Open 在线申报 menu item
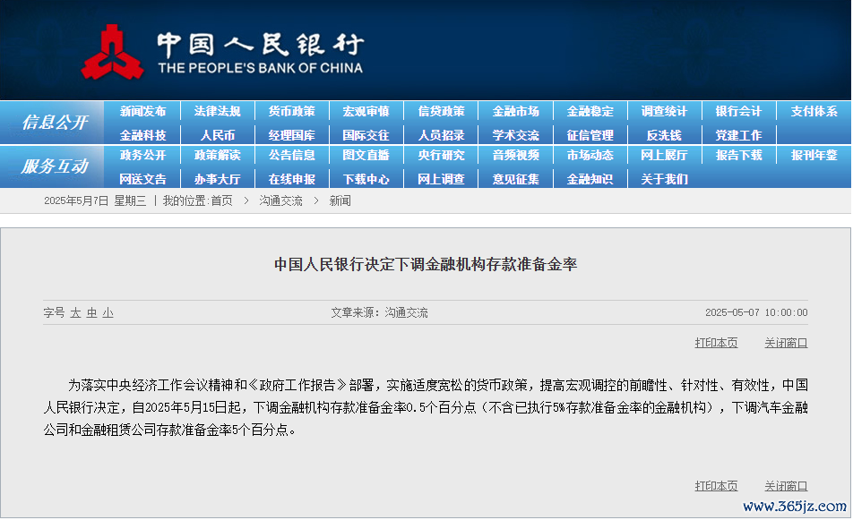 (291, 179)
